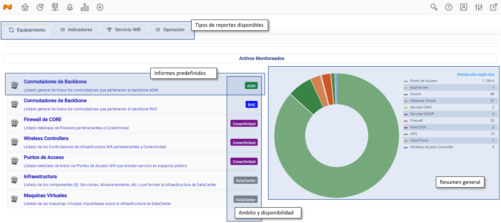Open the Operación tab

click(x=170, y=30)
